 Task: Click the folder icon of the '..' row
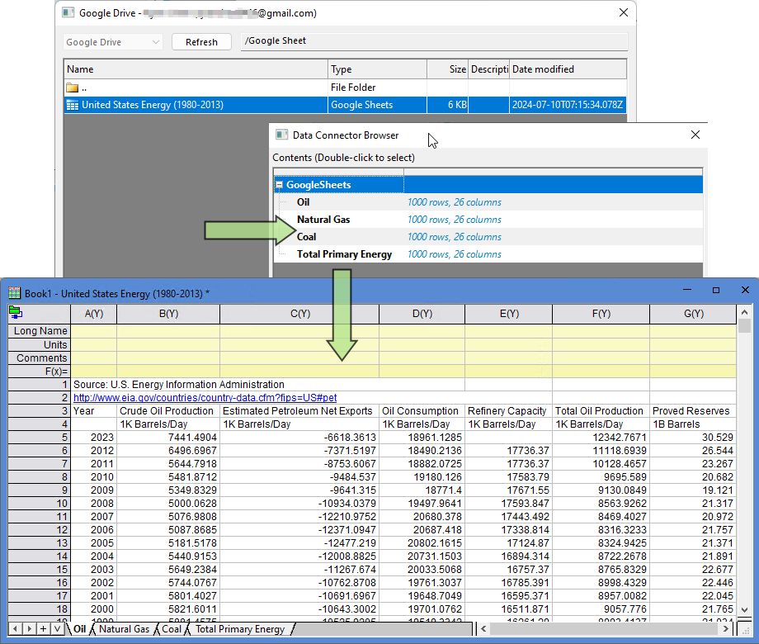tap(72, 88)
